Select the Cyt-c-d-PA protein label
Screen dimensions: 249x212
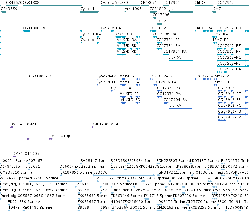107,76
